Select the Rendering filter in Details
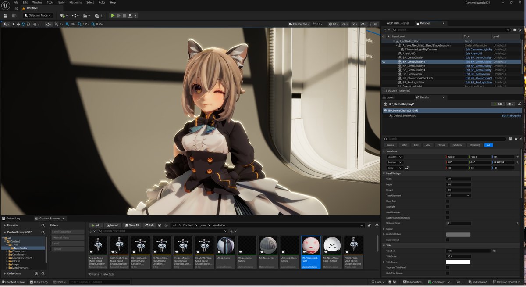Viewport: 526px width, 287px height. 458,145
